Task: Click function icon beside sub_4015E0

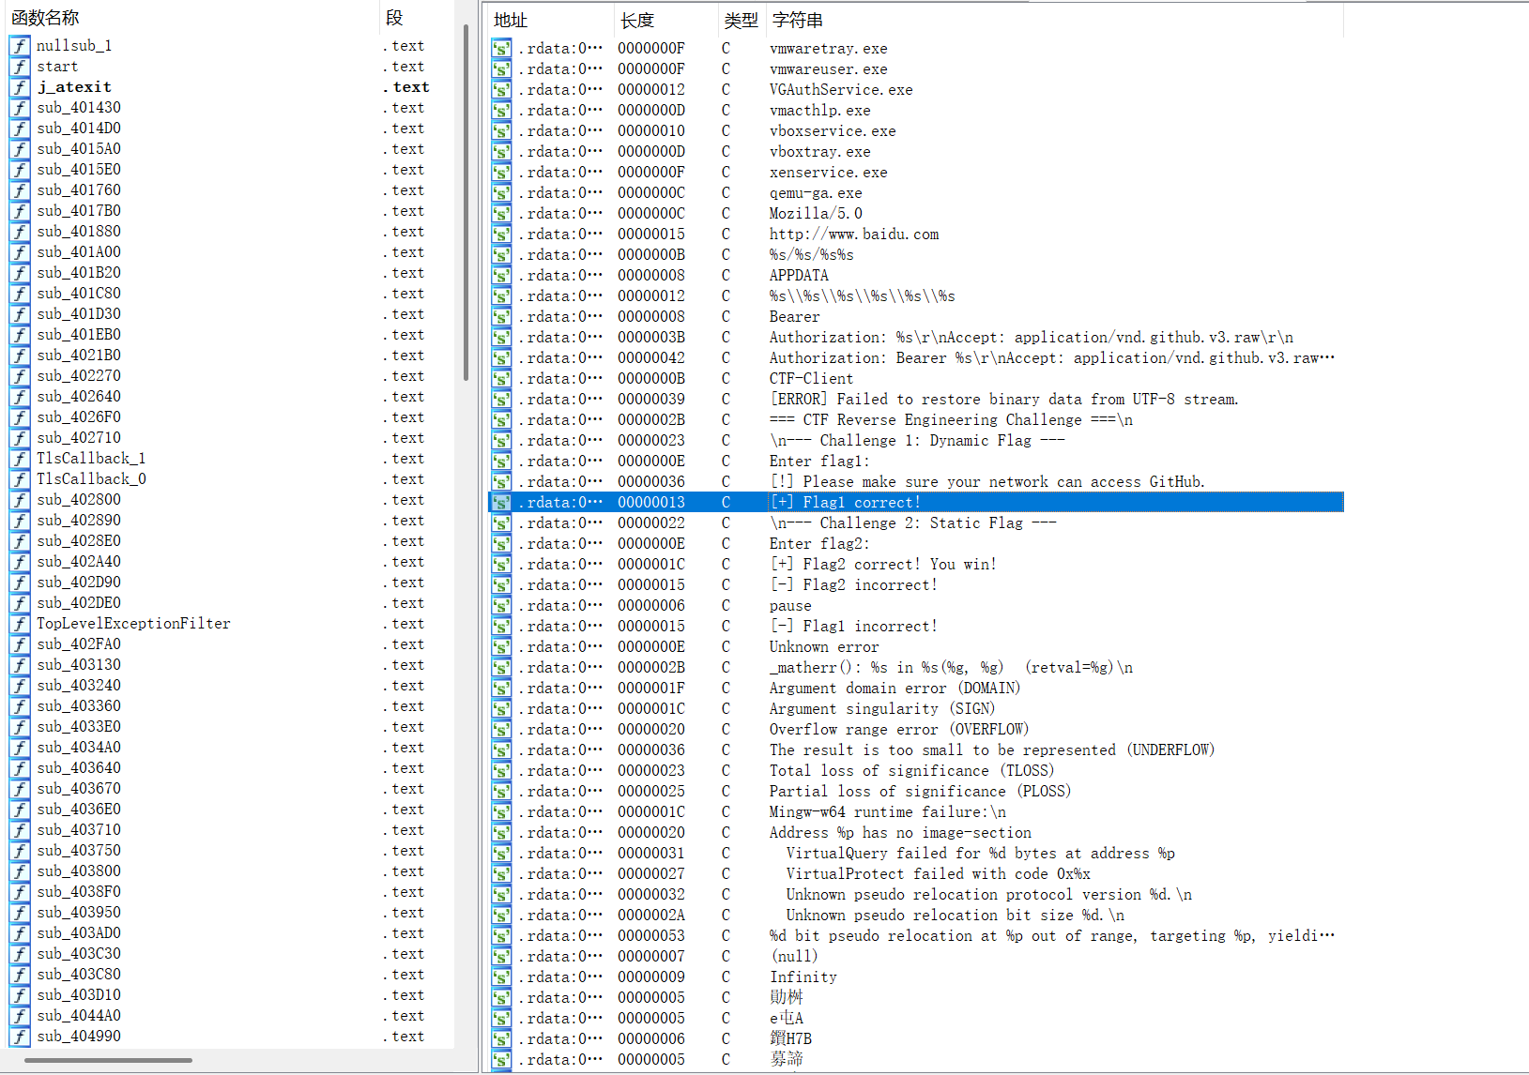Action: pos(20,170)
